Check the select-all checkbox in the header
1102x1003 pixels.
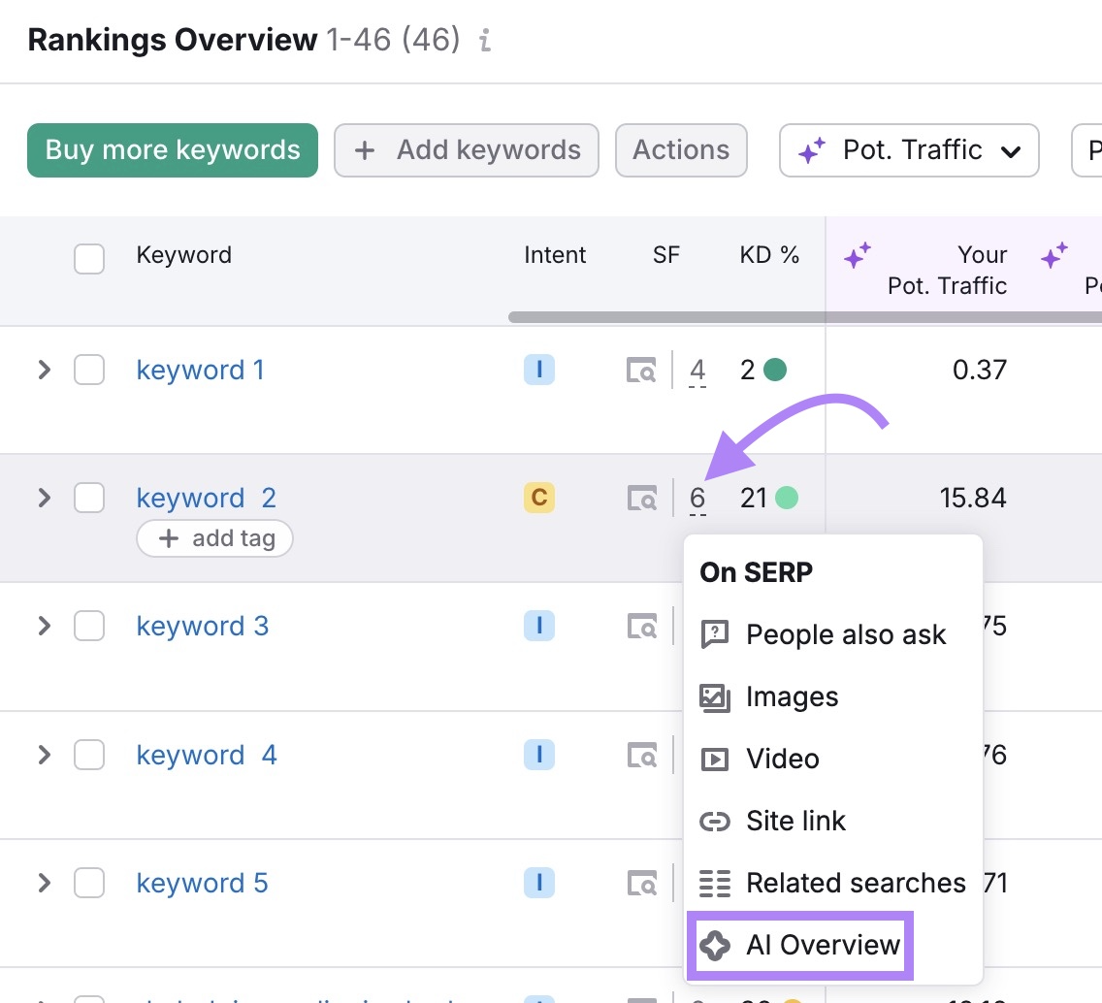pos(89,259)
